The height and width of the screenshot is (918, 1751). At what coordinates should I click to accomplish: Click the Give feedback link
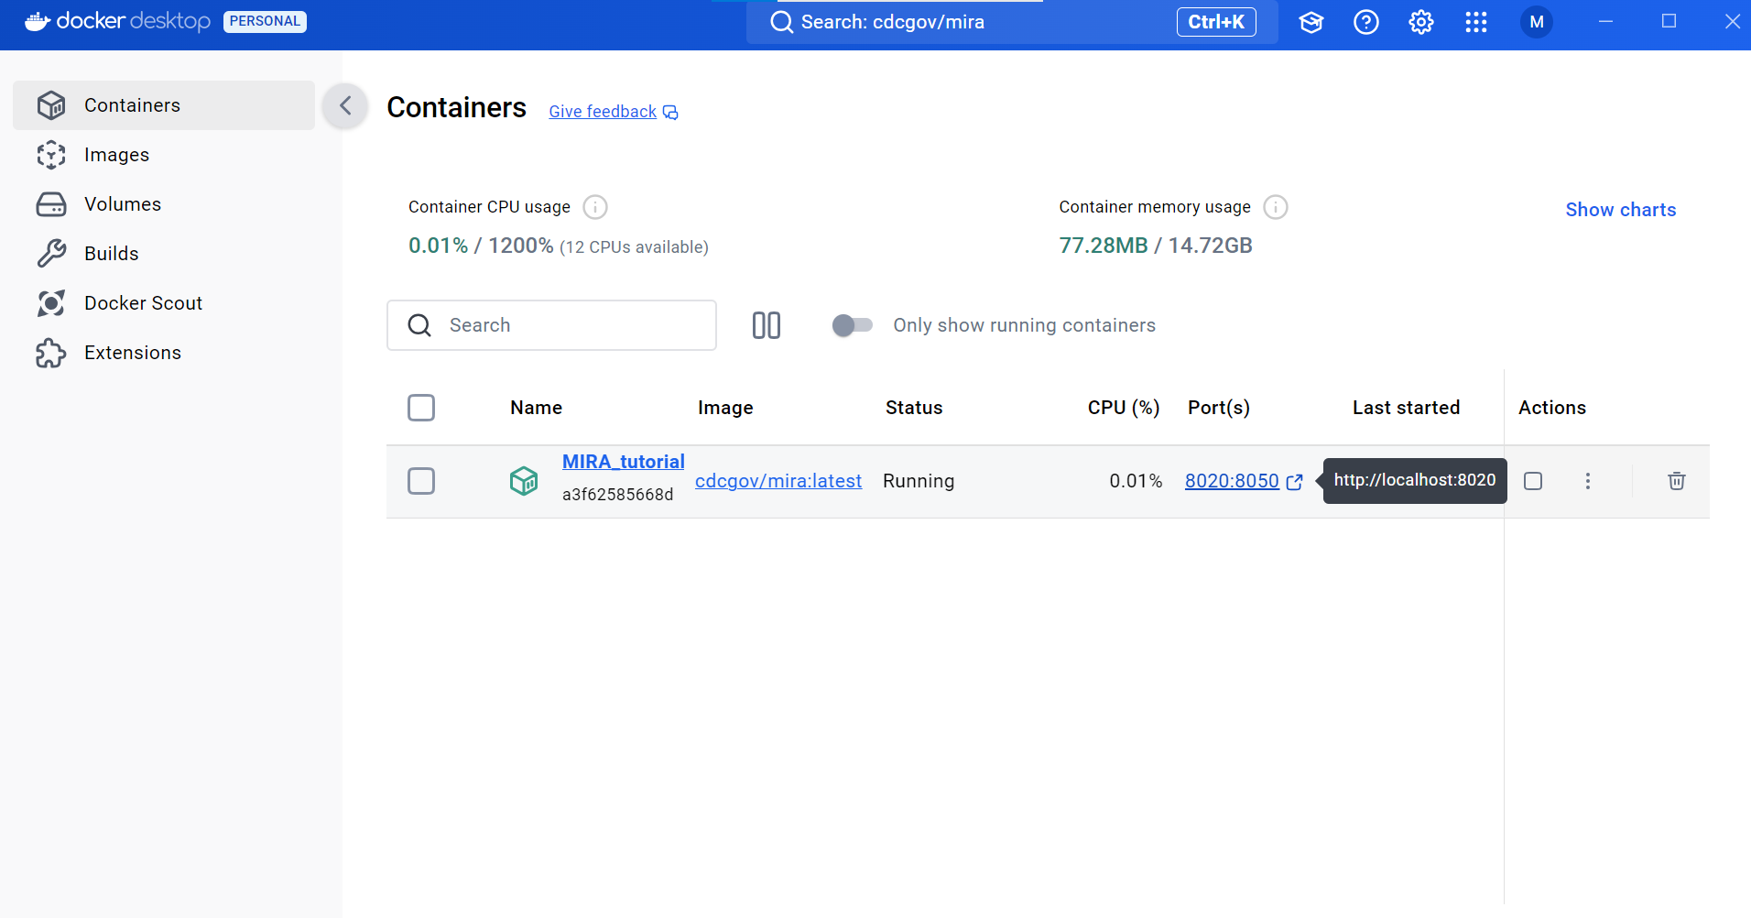(603, 112)
